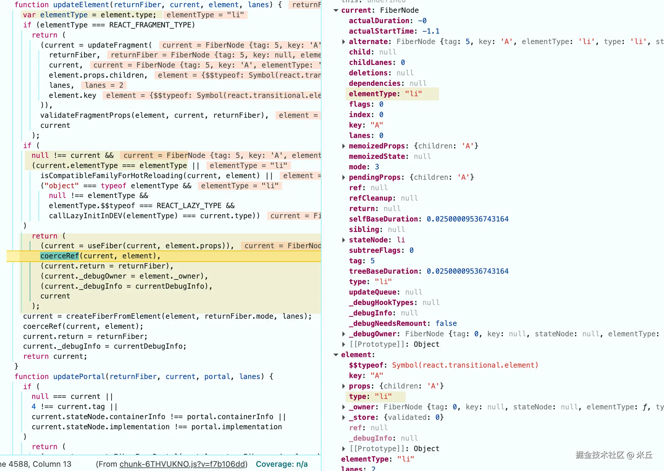Expand [[Prototype]] under element object
The height and width of the screenshot is (471, 664).
343,449
